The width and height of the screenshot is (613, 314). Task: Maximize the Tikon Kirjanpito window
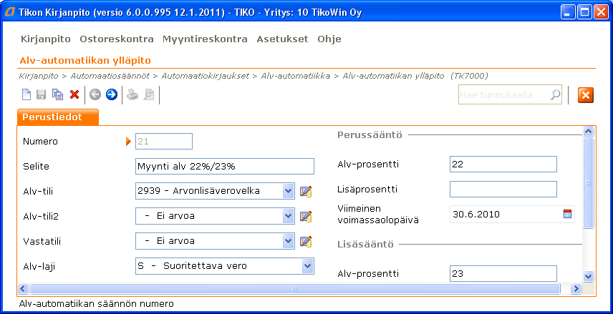pyautogui.click(x=585, y=12)
